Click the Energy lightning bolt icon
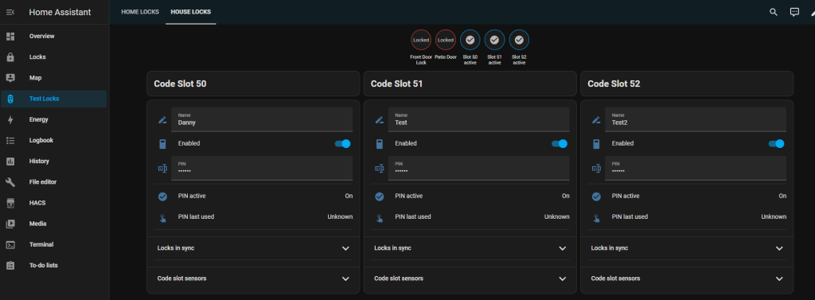The image size is (815, 300). coord(10,119)
